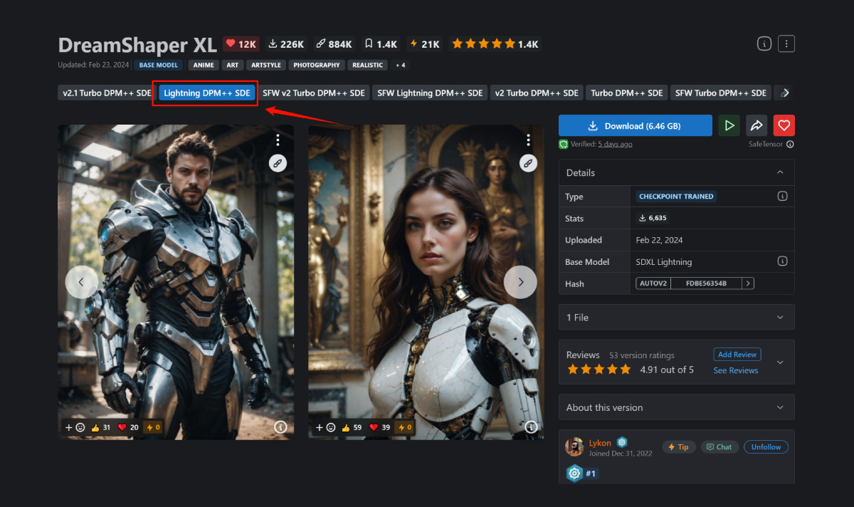Click the info icon next to SDXL Lightning
The height and width of the screenshot is (507, 854).
tap(782, 261)
